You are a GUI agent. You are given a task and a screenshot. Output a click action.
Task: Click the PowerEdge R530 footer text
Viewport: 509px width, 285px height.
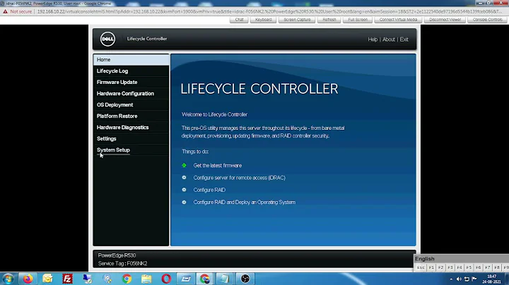(117, 255)
